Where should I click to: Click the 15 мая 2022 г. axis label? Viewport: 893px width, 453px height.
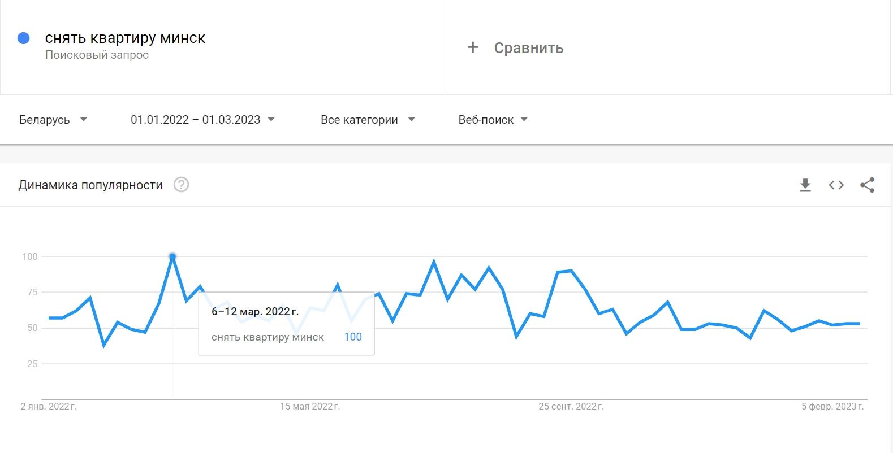[310, 407]
